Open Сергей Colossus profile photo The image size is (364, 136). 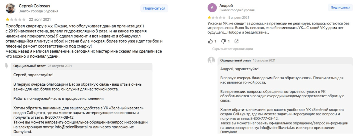pos(11,8)
